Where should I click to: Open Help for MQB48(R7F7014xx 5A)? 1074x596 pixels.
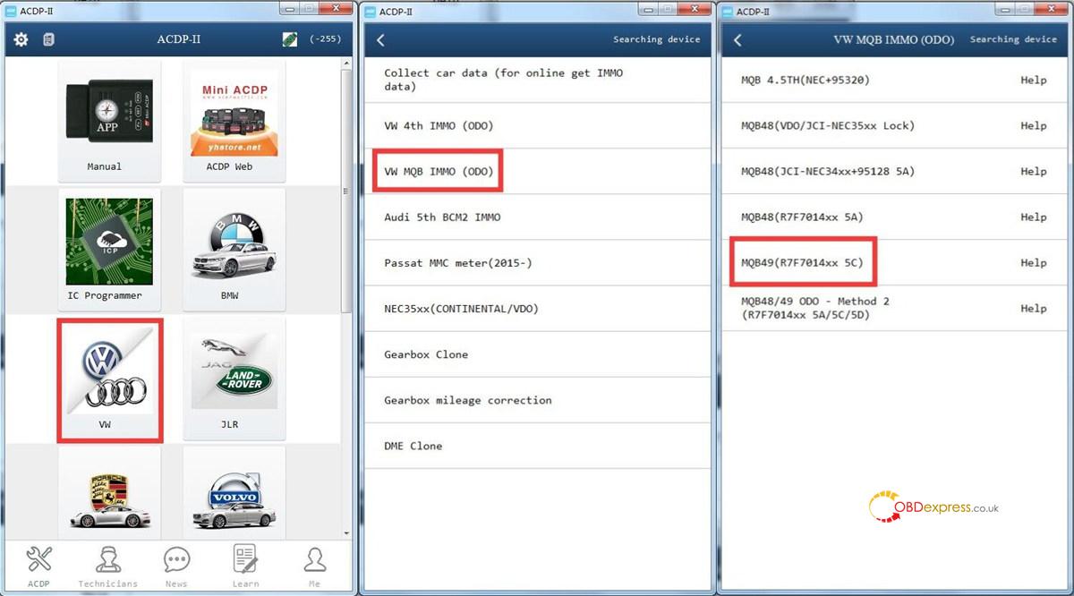click(x=1033, y=217)
